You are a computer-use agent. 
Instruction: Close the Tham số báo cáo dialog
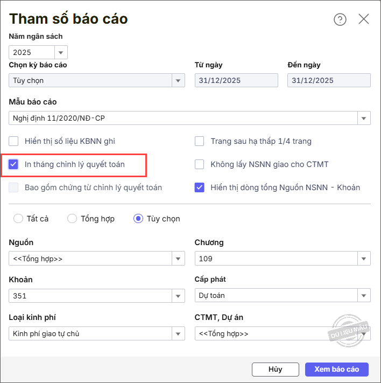[364, 19]
